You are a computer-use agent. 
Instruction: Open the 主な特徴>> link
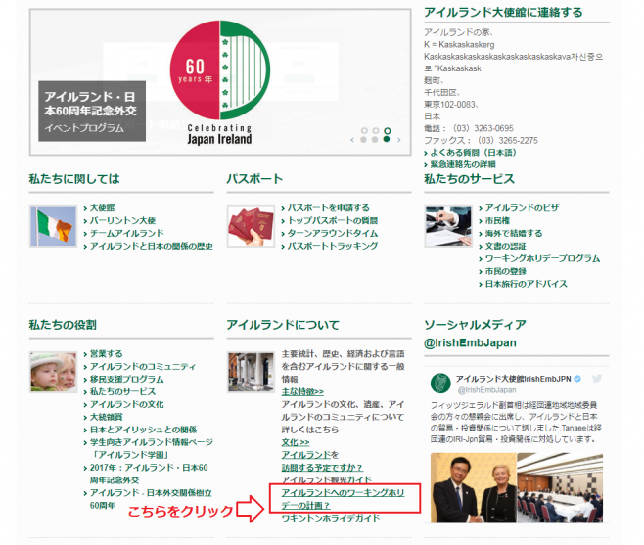tap(301, 390)
